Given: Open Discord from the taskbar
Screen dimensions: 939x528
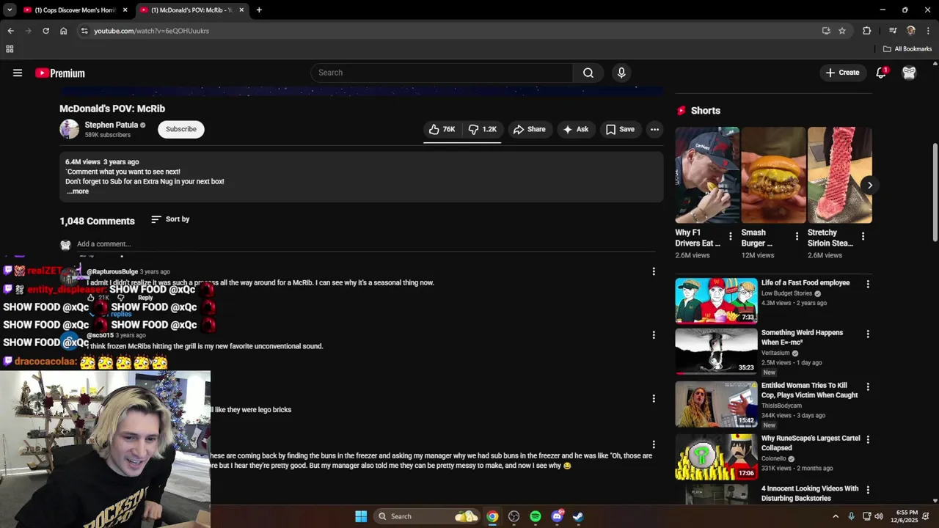Looking at the screenshot, I should [558, 516].
